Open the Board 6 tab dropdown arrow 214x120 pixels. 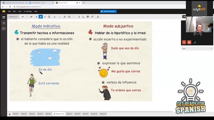coord(63,114)
